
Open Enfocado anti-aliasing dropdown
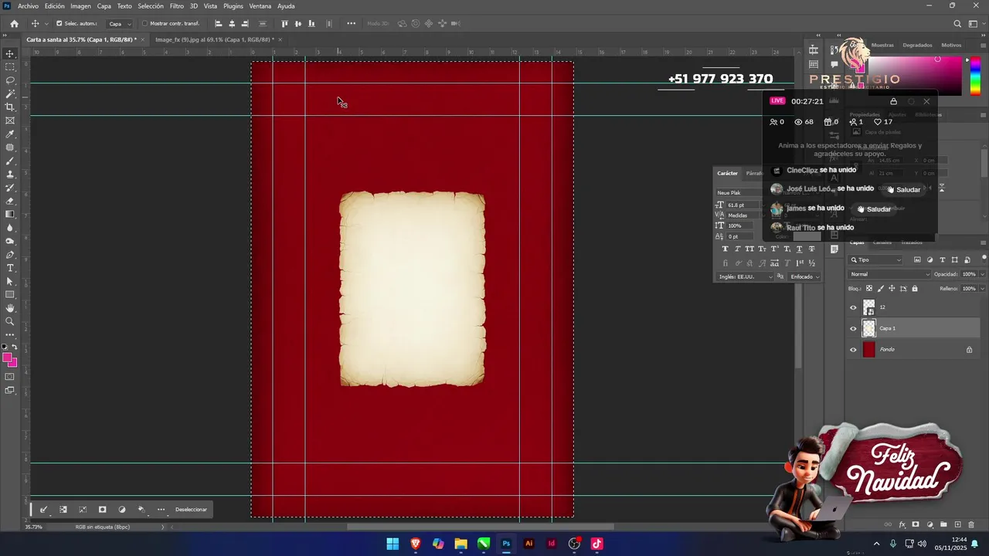(x=804, y=276)
